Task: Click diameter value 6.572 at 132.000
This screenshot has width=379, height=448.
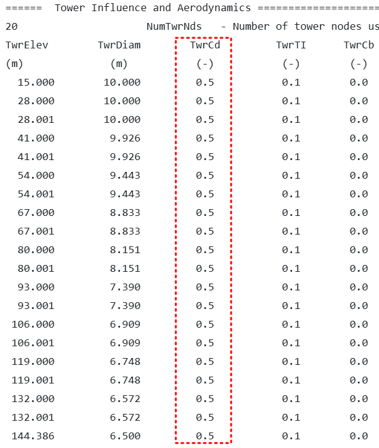Action: (125, 399)
